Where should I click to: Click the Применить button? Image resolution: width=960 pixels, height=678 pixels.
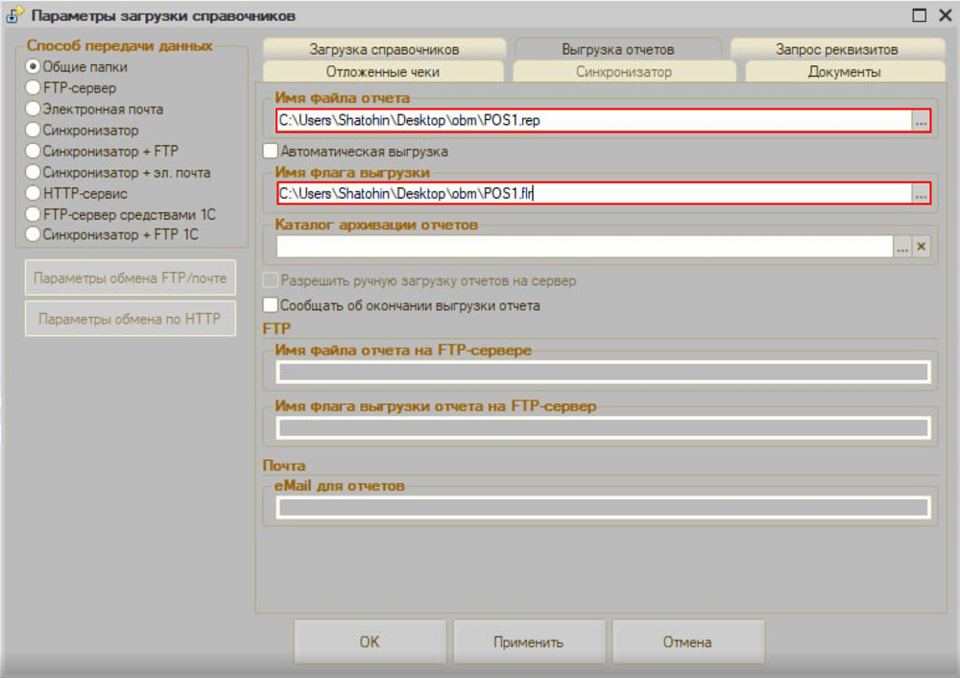[529, 642]
